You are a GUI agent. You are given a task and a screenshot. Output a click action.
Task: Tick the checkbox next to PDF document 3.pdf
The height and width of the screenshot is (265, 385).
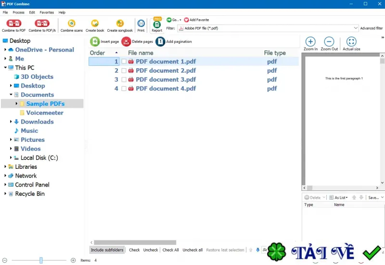pyautogui.click(x=124, y=79)
